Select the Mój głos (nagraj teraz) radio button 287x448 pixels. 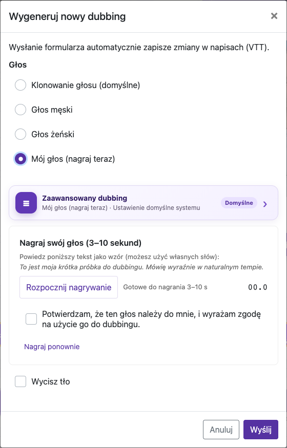pos(20,159)
